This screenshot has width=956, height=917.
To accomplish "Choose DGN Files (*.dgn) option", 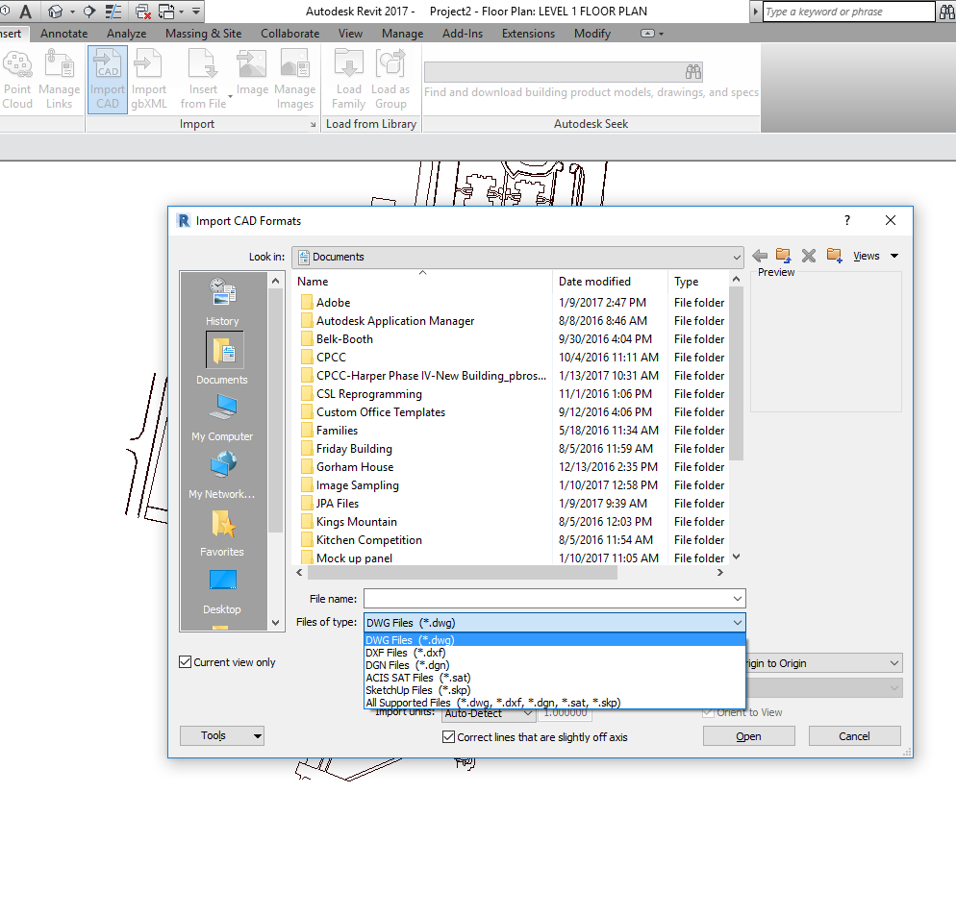I will pos(554,665).
